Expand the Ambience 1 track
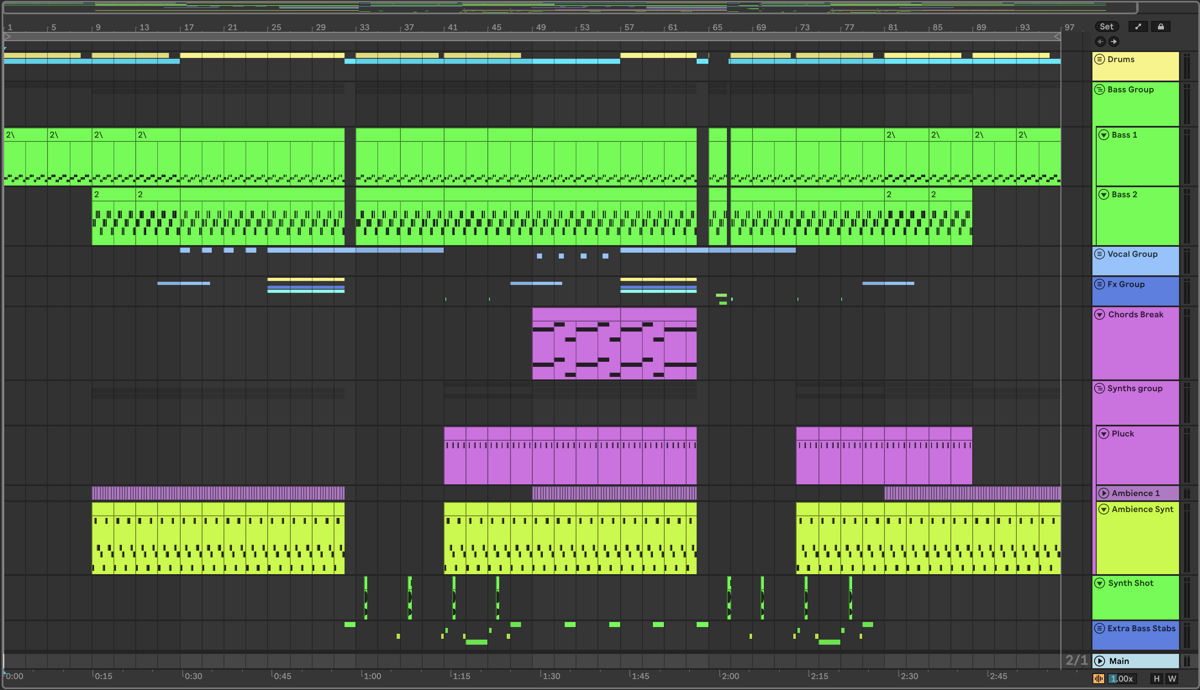Image resolution: width=1200 pixels, height=690 pixels. [x=1104, y=493]
